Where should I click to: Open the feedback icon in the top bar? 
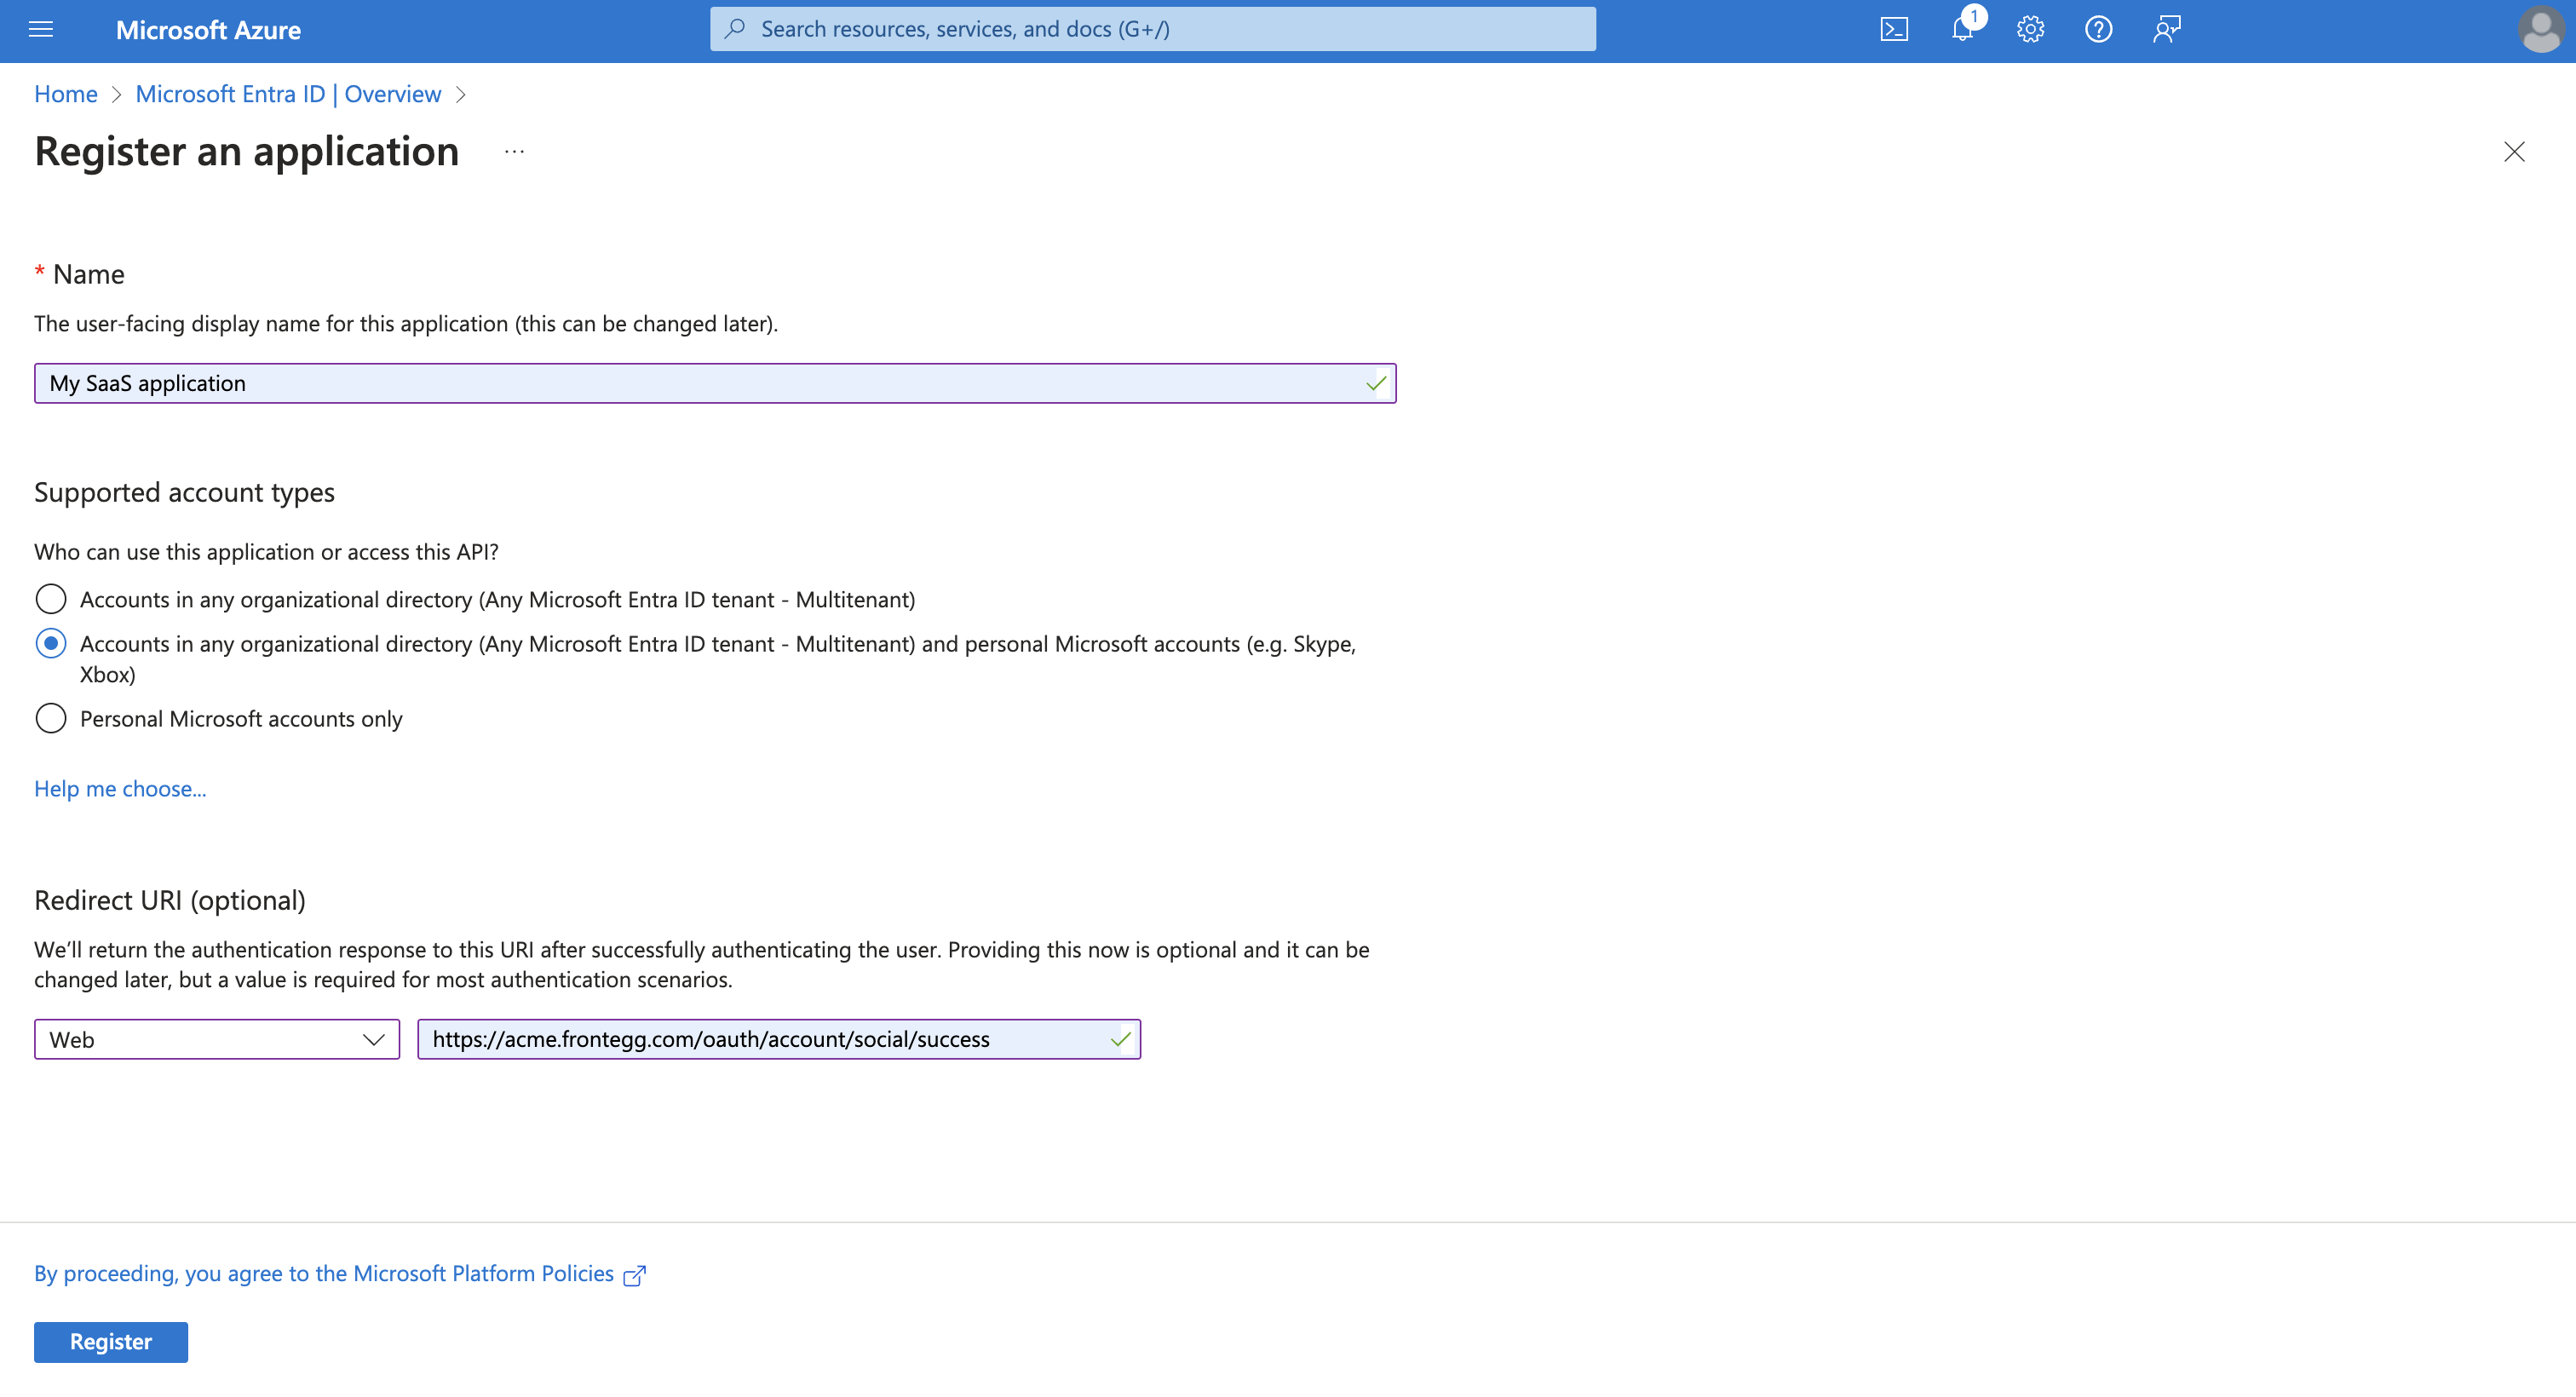[x=2167, y=29]
